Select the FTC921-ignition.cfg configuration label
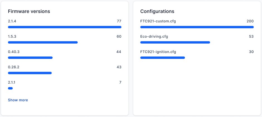The width and height of the screenshot is (262, 117). click(x=158, y=52)
